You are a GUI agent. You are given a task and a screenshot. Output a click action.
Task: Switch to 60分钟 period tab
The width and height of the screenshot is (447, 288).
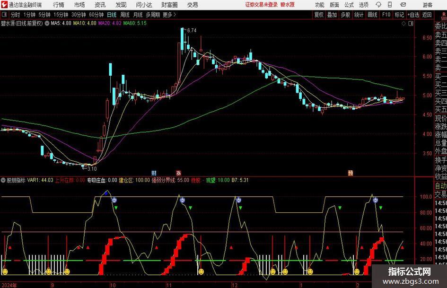click(x=96, y=15)
